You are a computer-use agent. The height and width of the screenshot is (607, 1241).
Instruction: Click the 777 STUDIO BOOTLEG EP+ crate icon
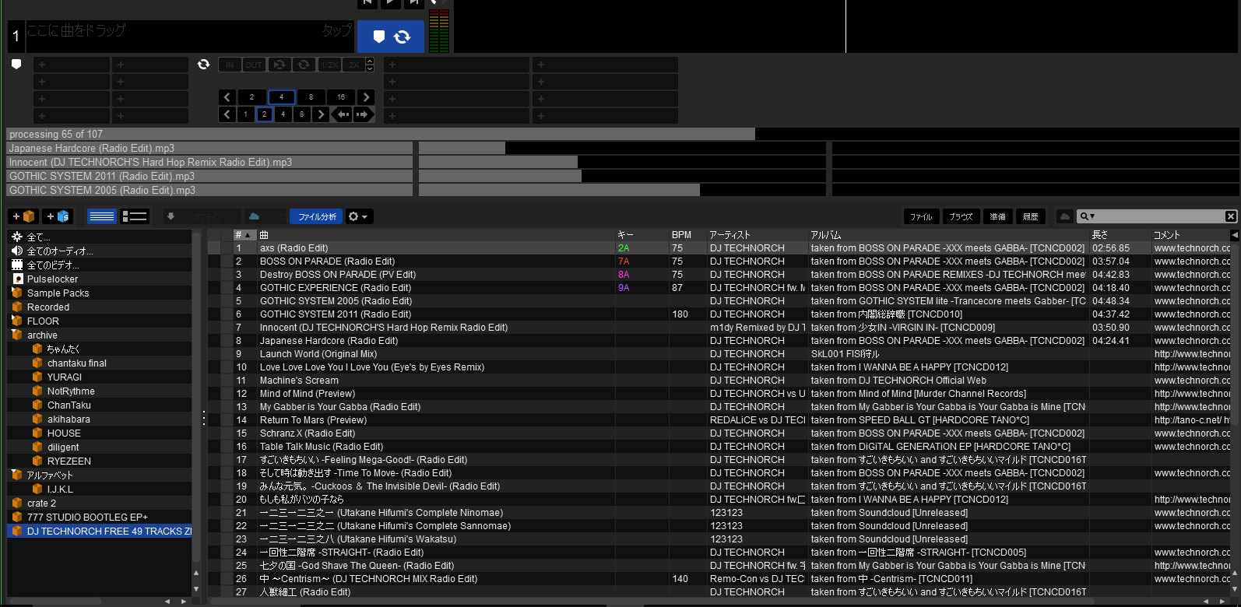(x=16, y=518)
